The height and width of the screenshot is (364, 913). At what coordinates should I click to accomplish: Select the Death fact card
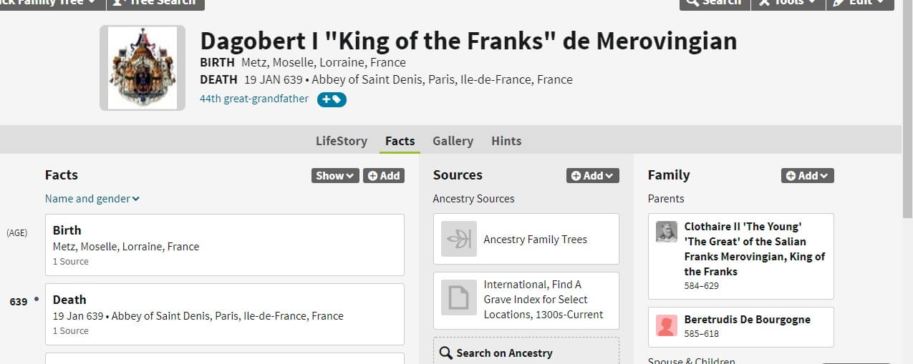[x=225, y=315]
